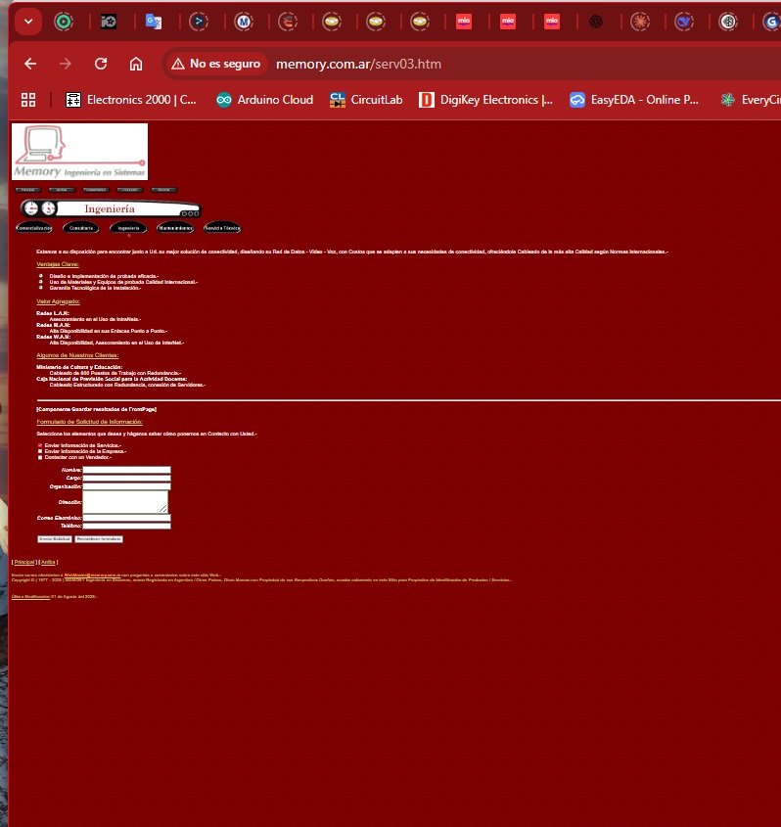
Task: Open the tab search dropdown arrow
Action: [28, 23]
